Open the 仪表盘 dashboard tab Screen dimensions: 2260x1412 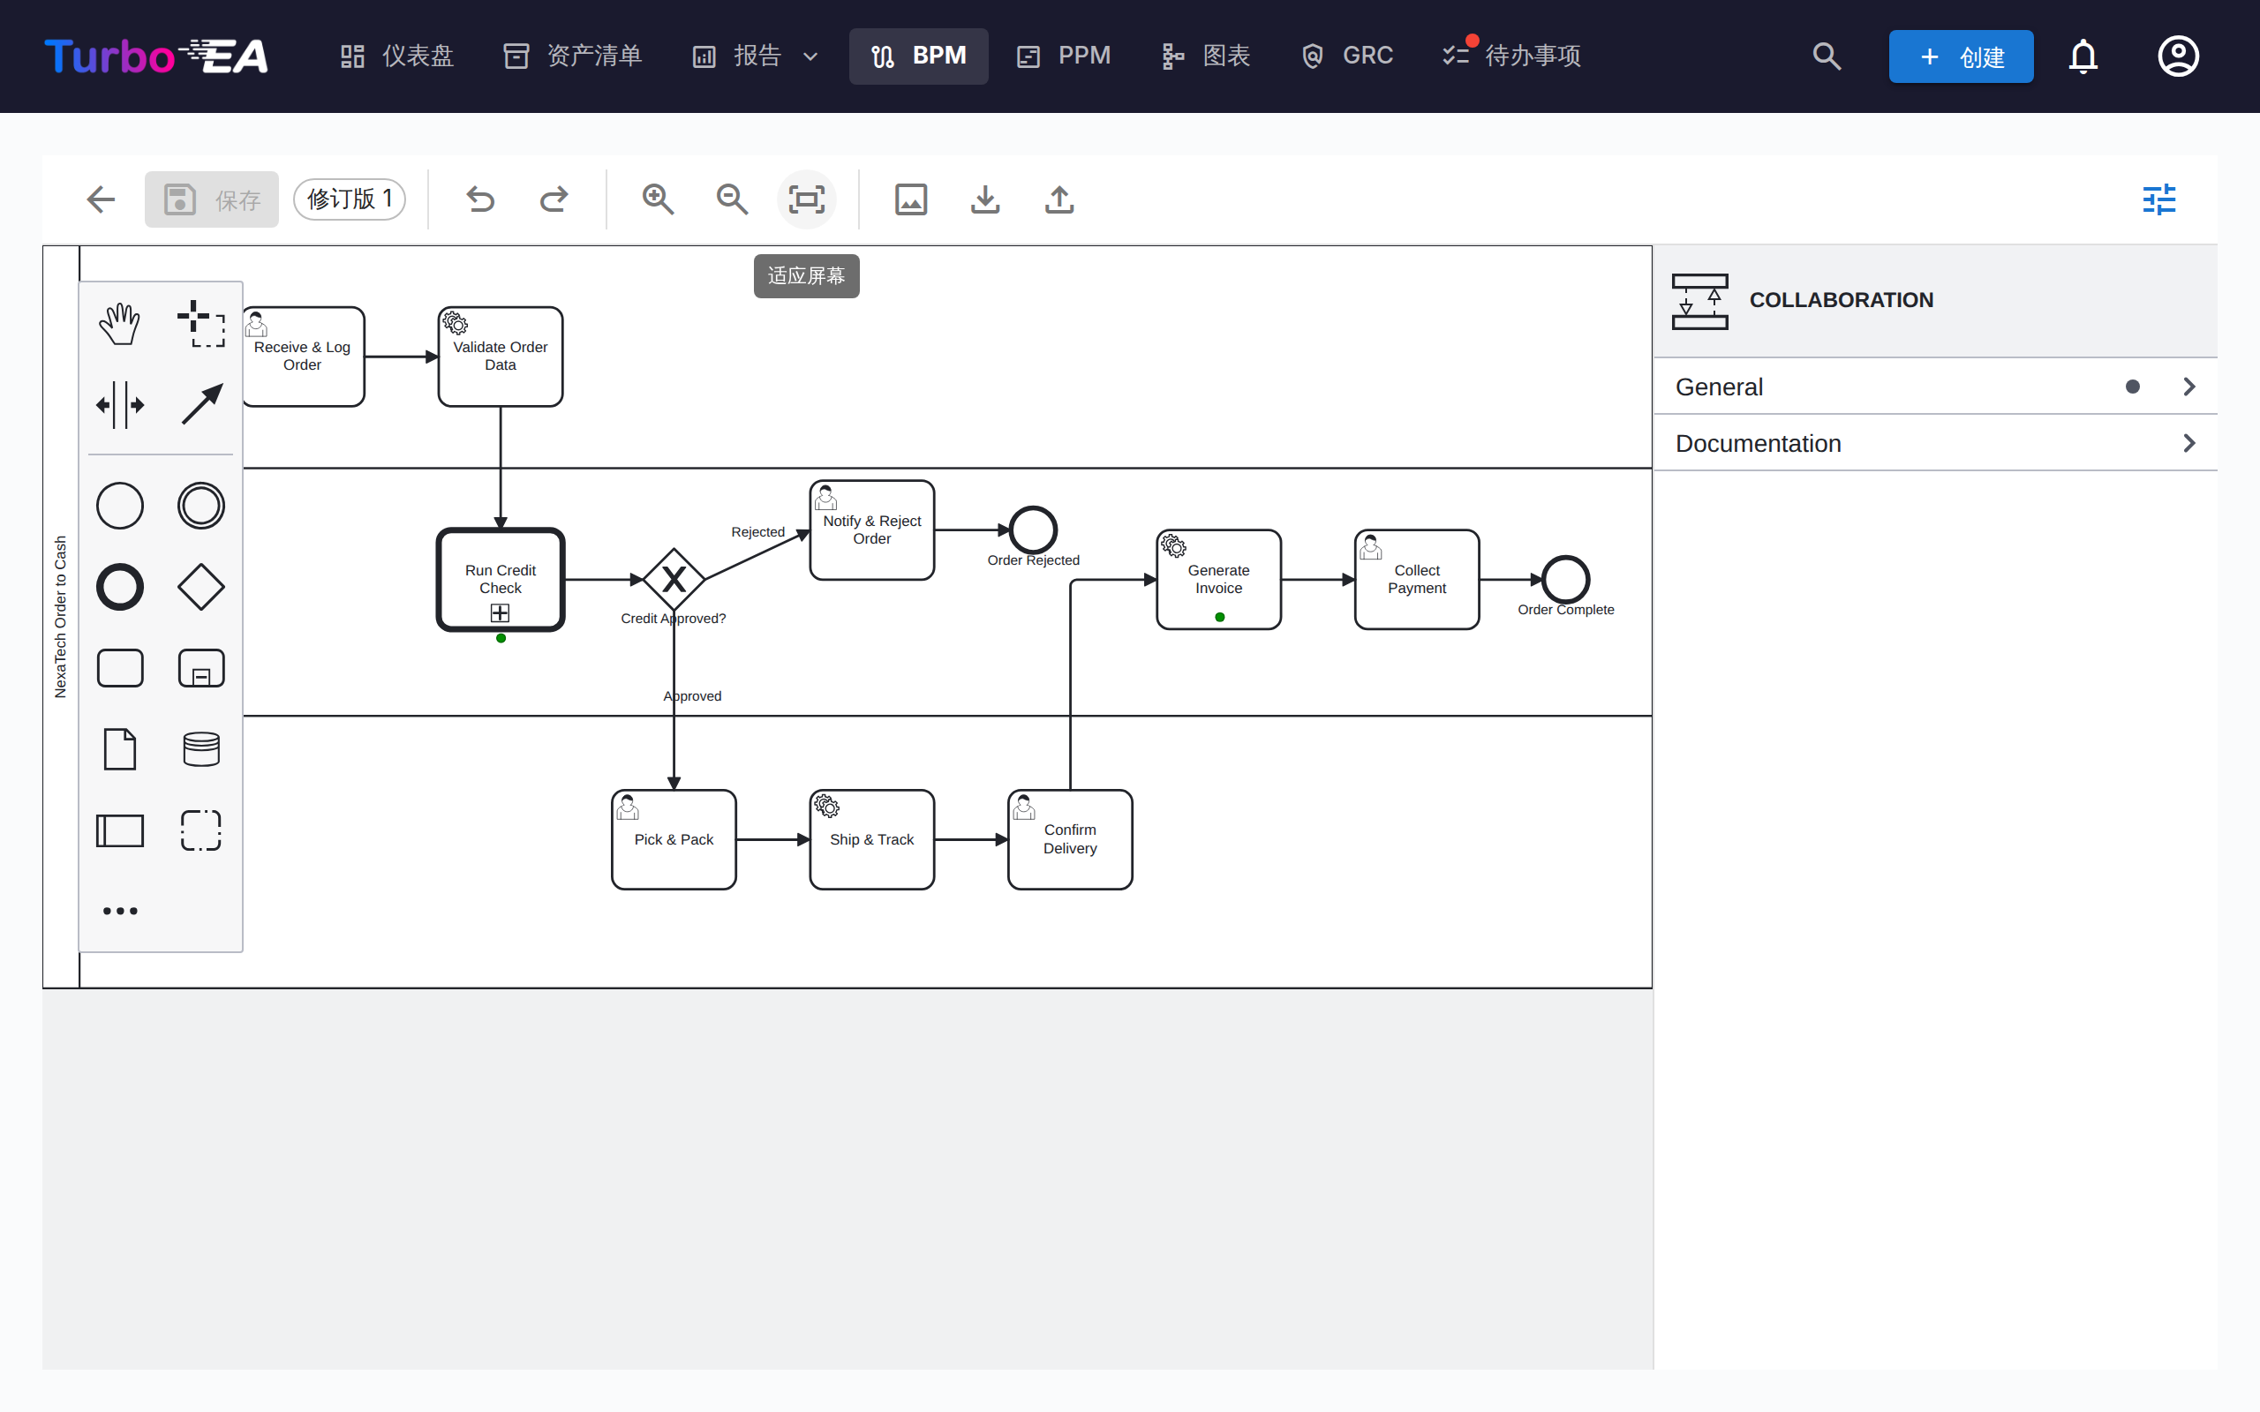[x=397, y=56]
